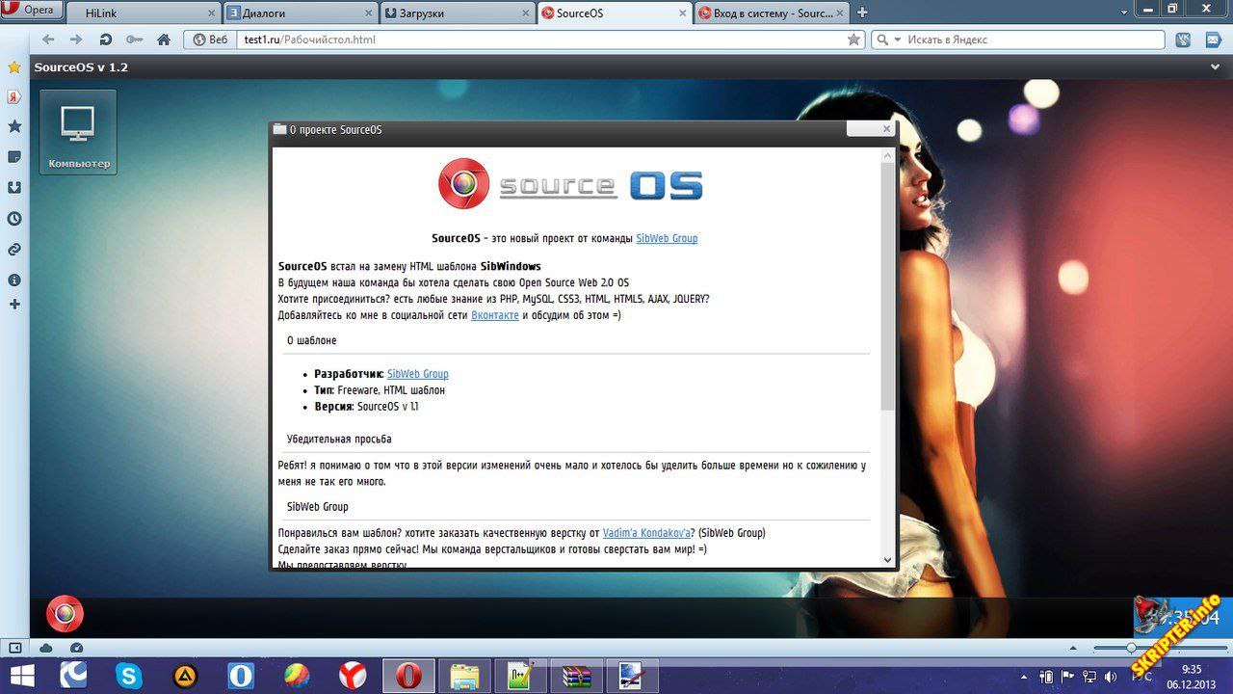Open the Downloads panel in sidebar
The image size is (1233, 694).
pyautogui.click(x=14, y=187)
